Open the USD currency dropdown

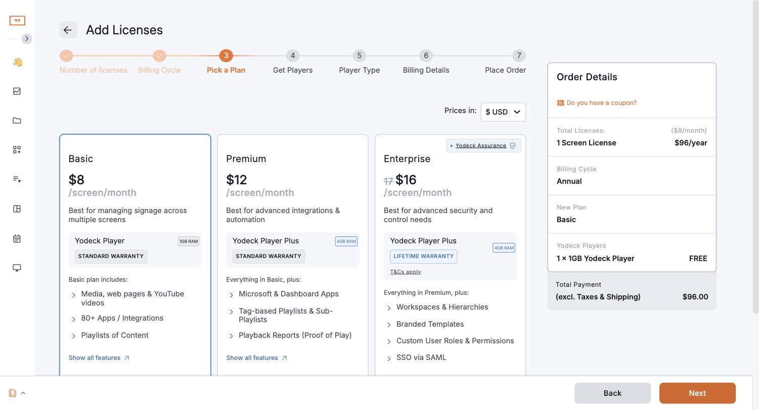503,112
